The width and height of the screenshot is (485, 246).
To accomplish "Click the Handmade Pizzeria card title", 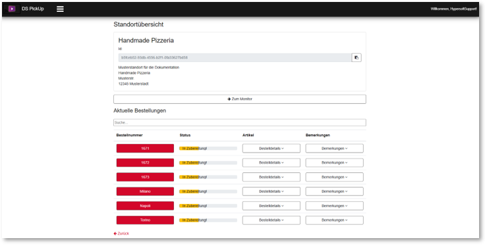I will [x=146, y=40].
